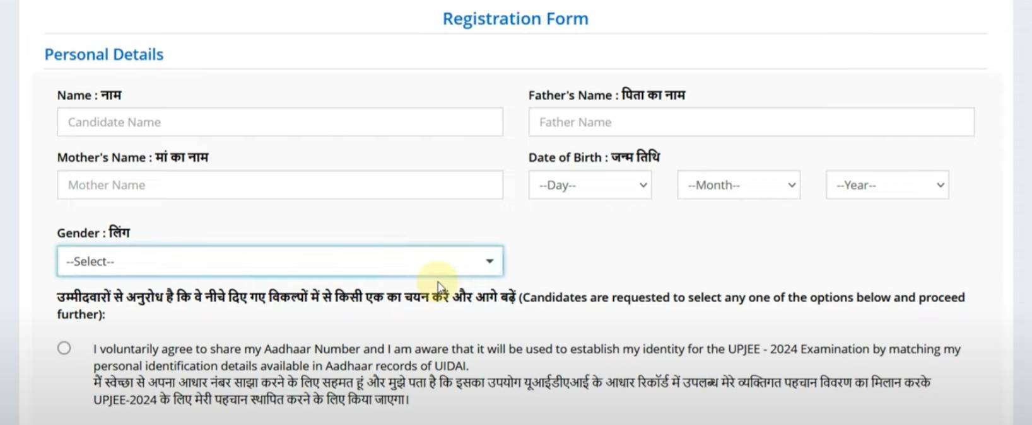
Task: Click the Mother's Name field label
Action: (x=132, y=157)
